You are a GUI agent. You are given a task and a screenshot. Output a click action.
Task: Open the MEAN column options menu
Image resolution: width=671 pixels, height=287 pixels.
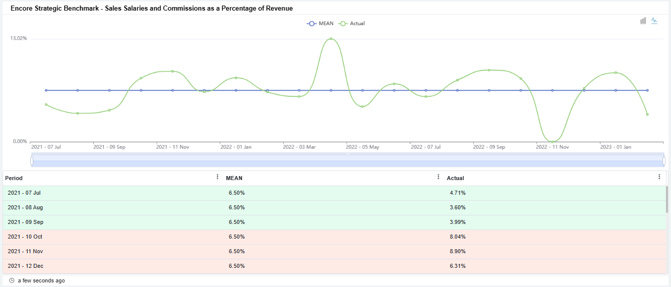pos(438,177)
